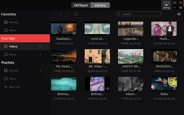Open the Gladiator... video thumbnail
Screen dimensions: 184x115
coord(64,29)
